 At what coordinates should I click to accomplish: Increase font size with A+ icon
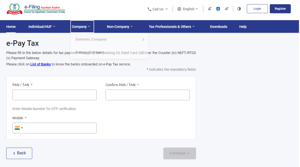click(226, 9)
